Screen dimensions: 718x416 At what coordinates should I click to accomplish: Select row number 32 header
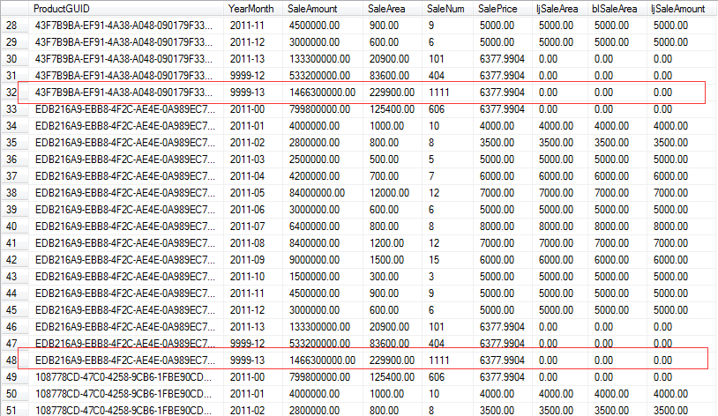click(x=11, y=93)
